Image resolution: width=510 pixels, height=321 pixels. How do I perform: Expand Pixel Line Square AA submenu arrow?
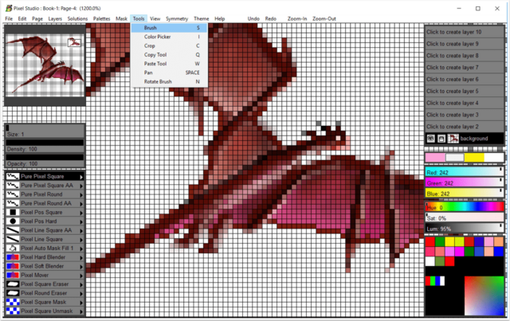pos(81,230)
